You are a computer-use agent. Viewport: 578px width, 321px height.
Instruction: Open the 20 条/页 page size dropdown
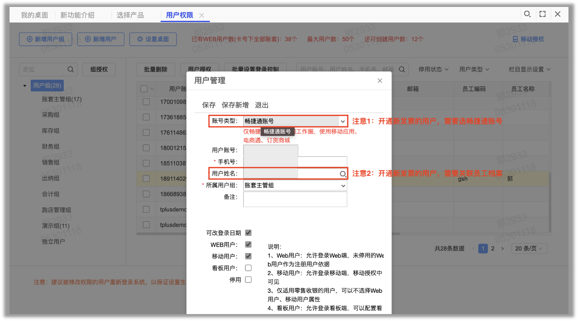click(529, 249)
